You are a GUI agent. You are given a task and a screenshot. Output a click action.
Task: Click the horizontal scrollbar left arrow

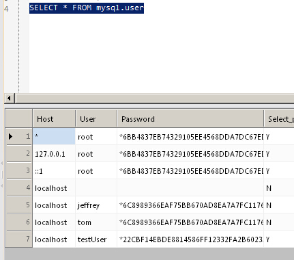coord(10,99)
